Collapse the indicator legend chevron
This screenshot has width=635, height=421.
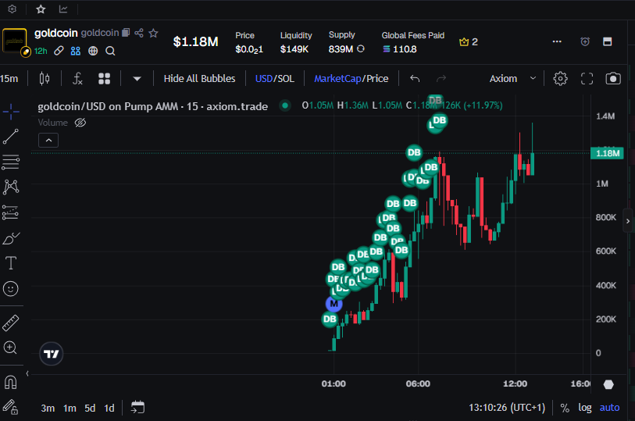click(x=48, y=141)
